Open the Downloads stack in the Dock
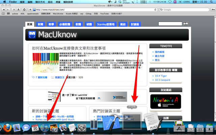Image resolution: width=216 pixels, height=135 pixels. pyautogui.click(x=209, y=128)
